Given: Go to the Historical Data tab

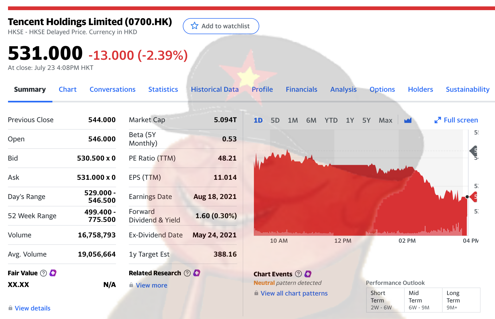Looking at the screenshot, I should [215, 89].
